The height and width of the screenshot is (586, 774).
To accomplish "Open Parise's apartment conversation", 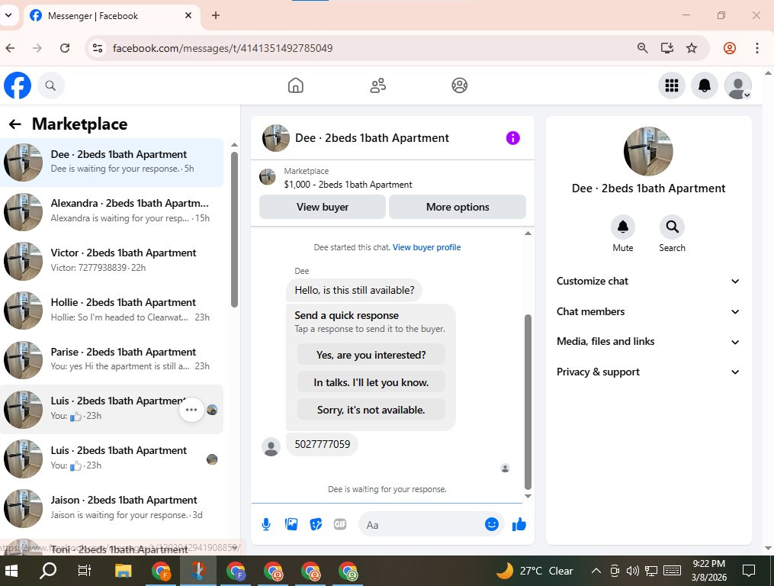I will [x=111, y=359].
